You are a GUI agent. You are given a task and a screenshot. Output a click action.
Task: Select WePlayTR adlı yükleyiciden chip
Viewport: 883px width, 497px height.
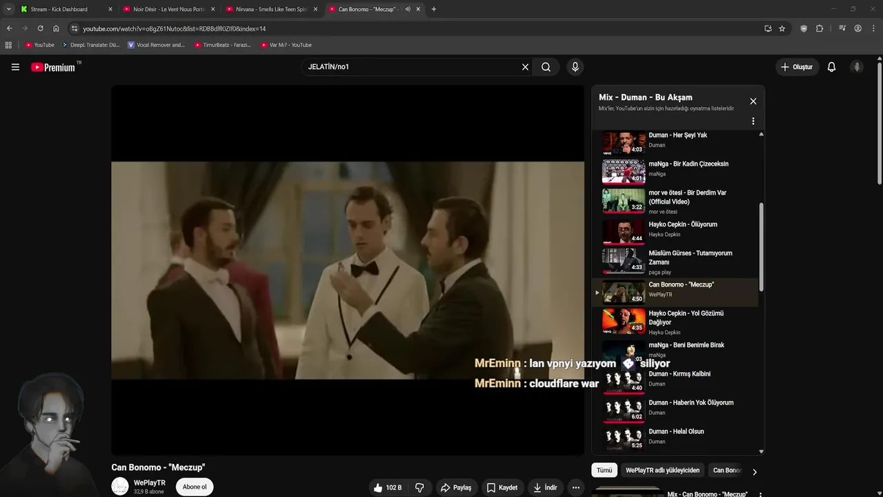[662, 470]
